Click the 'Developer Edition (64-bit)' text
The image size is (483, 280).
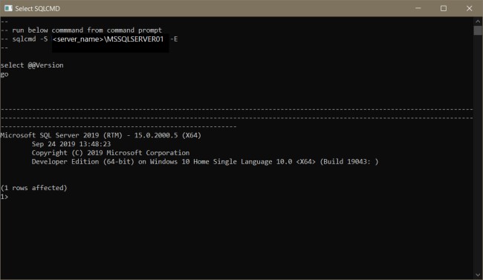click(x=83, y=162)
